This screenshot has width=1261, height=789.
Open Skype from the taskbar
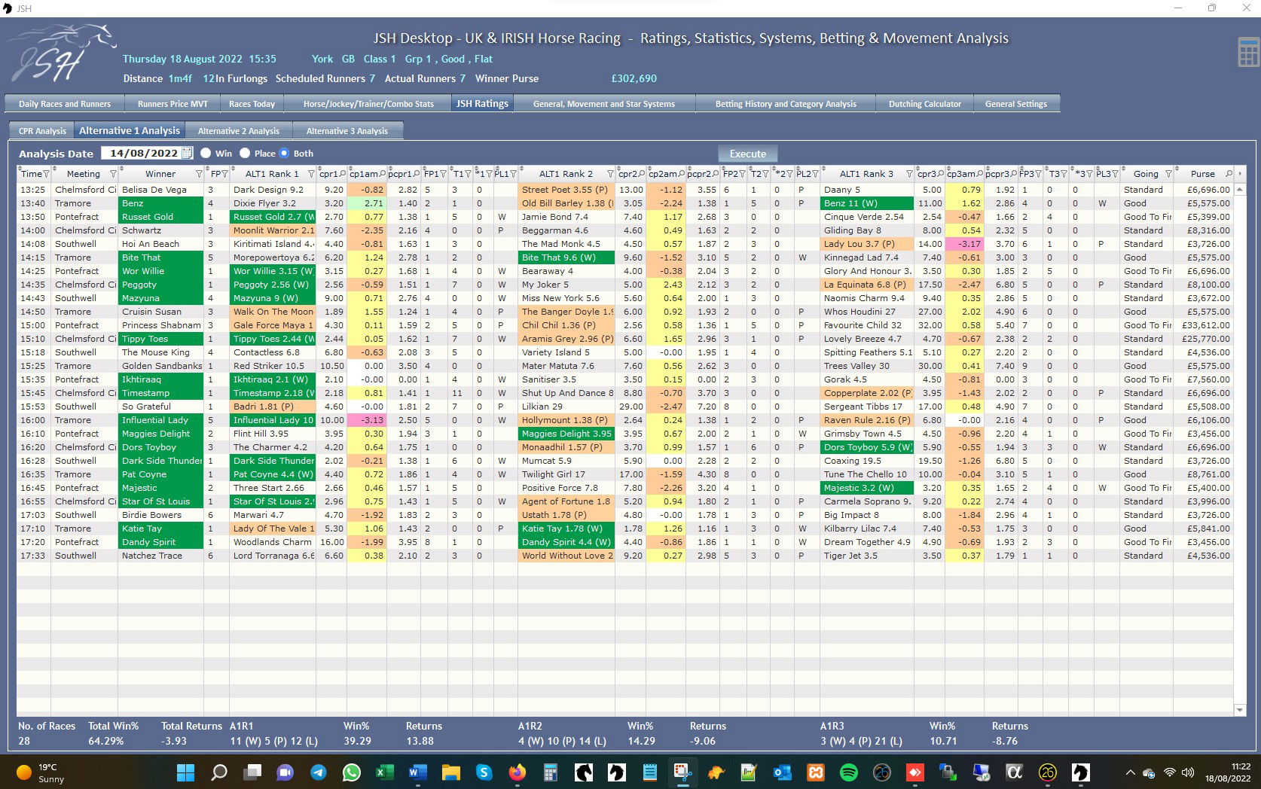[484, 772]
